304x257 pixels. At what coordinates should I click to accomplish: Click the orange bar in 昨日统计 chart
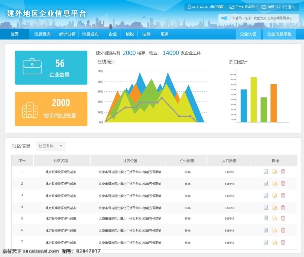[274, 103]
